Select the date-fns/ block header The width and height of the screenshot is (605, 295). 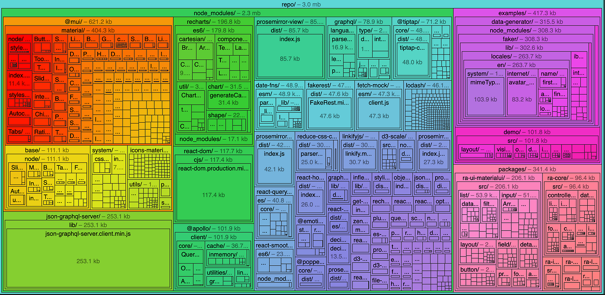coord(280,86)
